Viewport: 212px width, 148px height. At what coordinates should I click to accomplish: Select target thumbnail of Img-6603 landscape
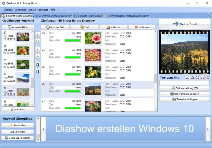click(93, 89)
